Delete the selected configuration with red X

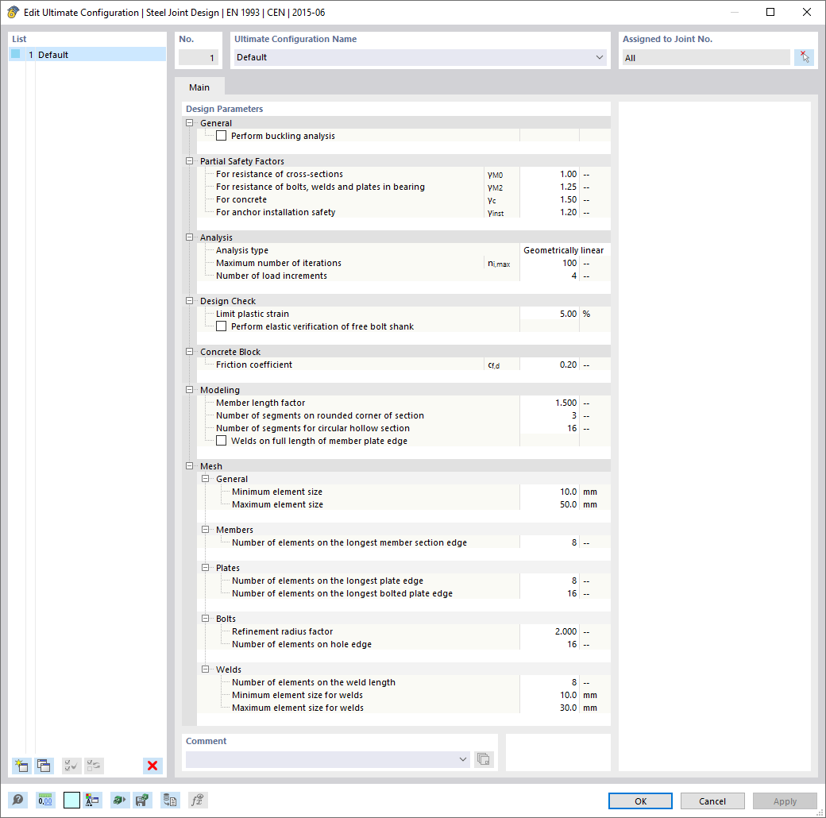click(152, 766)
